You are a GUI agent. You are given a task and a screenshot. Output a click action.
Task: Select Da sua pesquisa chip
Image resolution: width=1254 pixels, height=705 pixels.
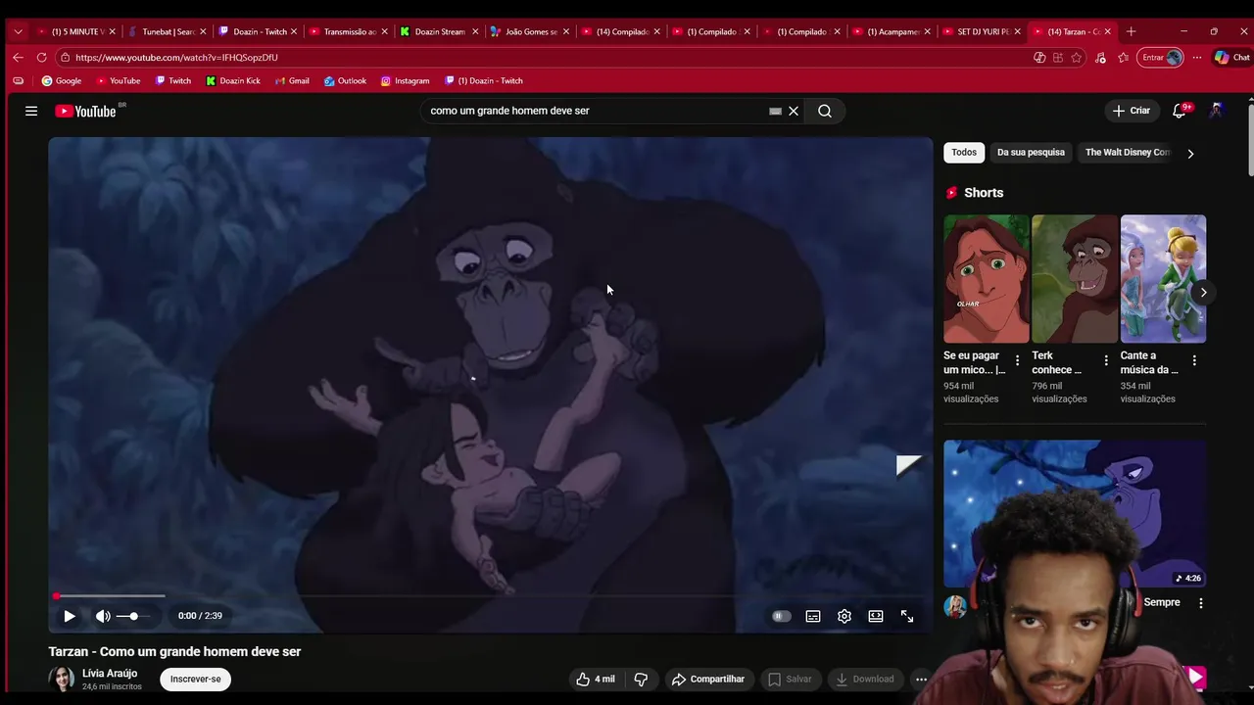tap(1031, 153)
